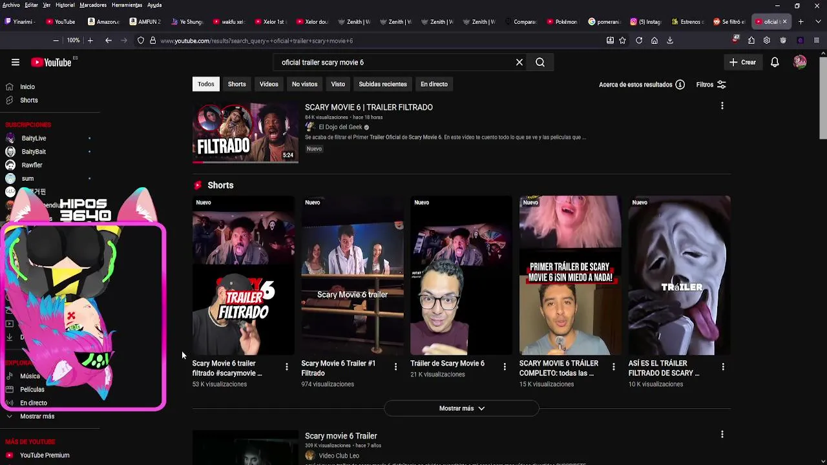Open the Marcadores menu
827x465 pixels.
pos(93,5)
